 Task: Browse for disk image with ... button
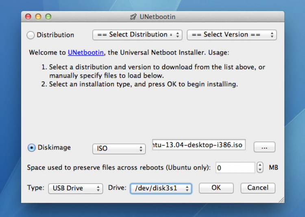coord(264,148)
